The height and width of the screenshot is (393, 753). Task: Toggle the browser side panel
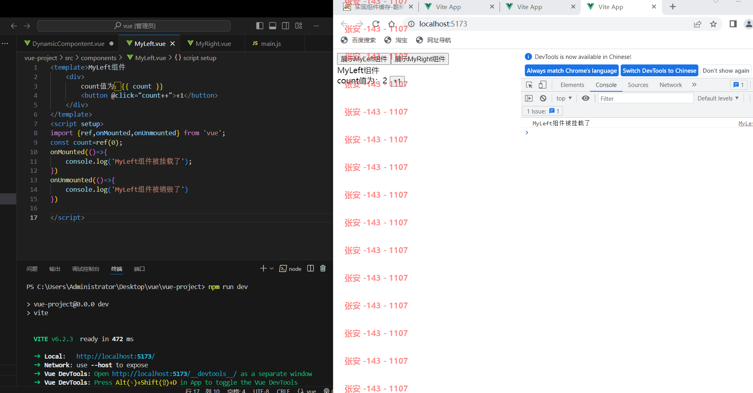pos(733,24)
